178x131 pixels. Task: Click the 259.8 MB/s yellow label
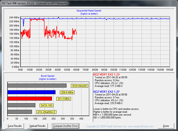pyautogui.click(x=67, y=92)
